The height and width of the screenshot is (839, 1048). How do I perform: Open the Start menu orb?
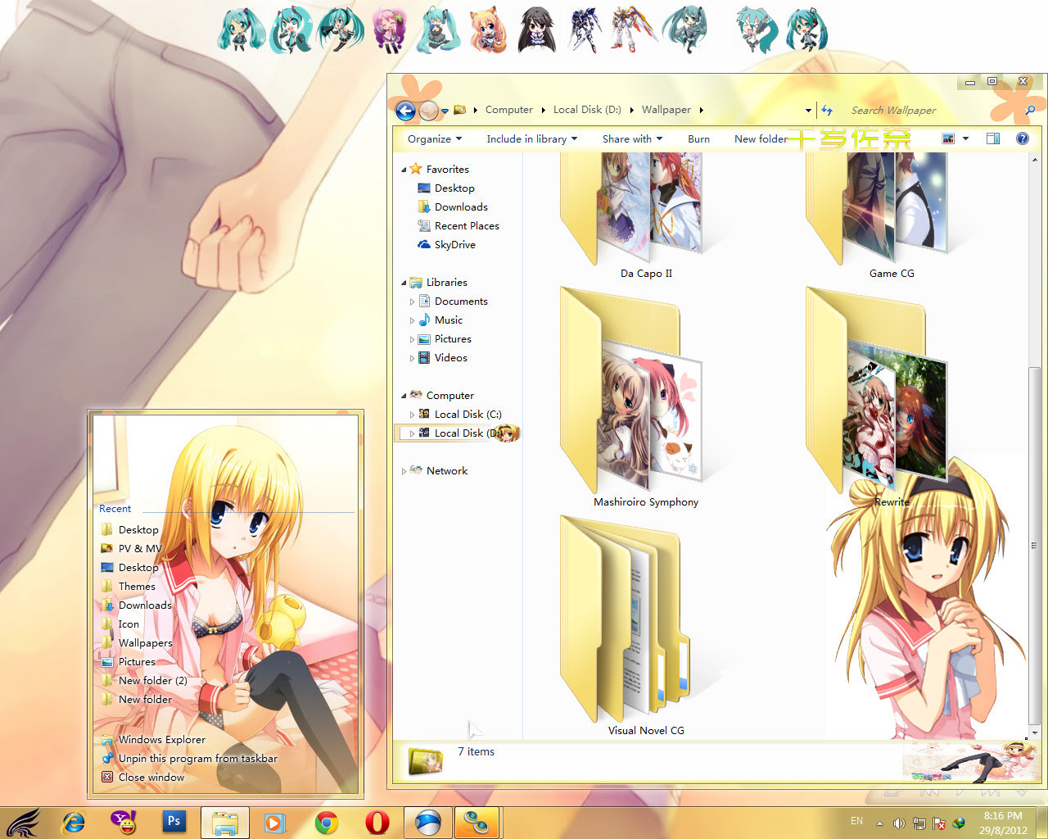(x=25, y=822)
